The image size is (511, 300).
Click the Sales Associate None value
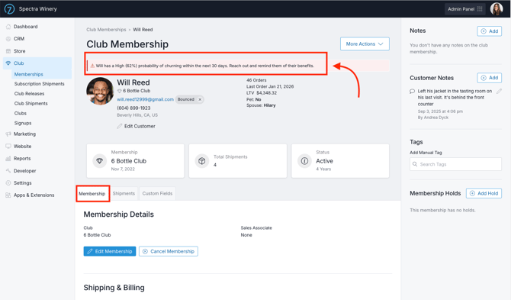pyautogui.click(x=246, y=235)
